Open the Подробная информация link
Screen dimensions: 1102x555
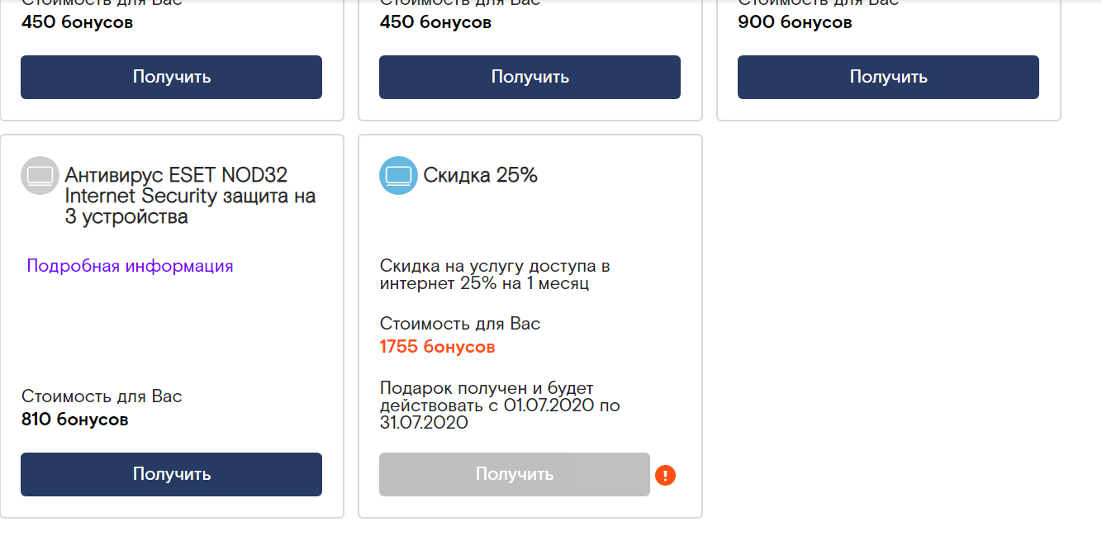point(130,266)
